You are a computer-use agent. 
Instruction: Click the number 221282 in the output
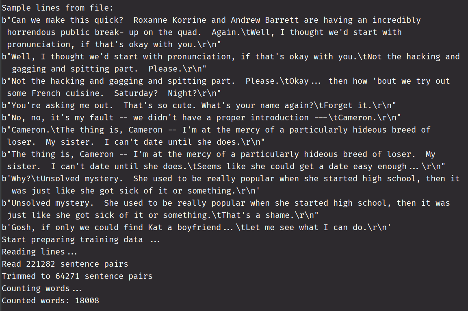[41, 264]
